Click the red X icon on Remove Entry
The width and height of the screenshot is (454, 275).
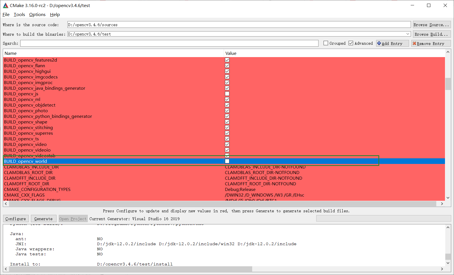point(414,43)
